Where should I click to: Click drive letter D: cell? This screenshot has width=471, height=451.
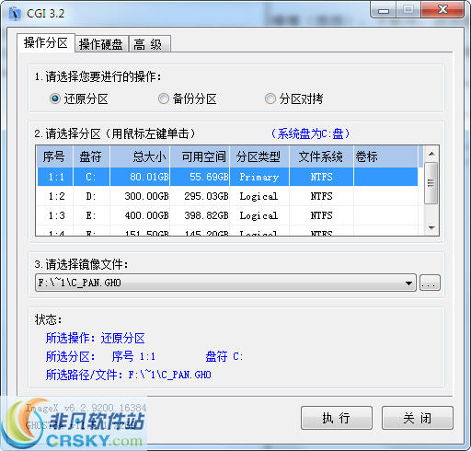pyautogui.click(x=91, y=196)
